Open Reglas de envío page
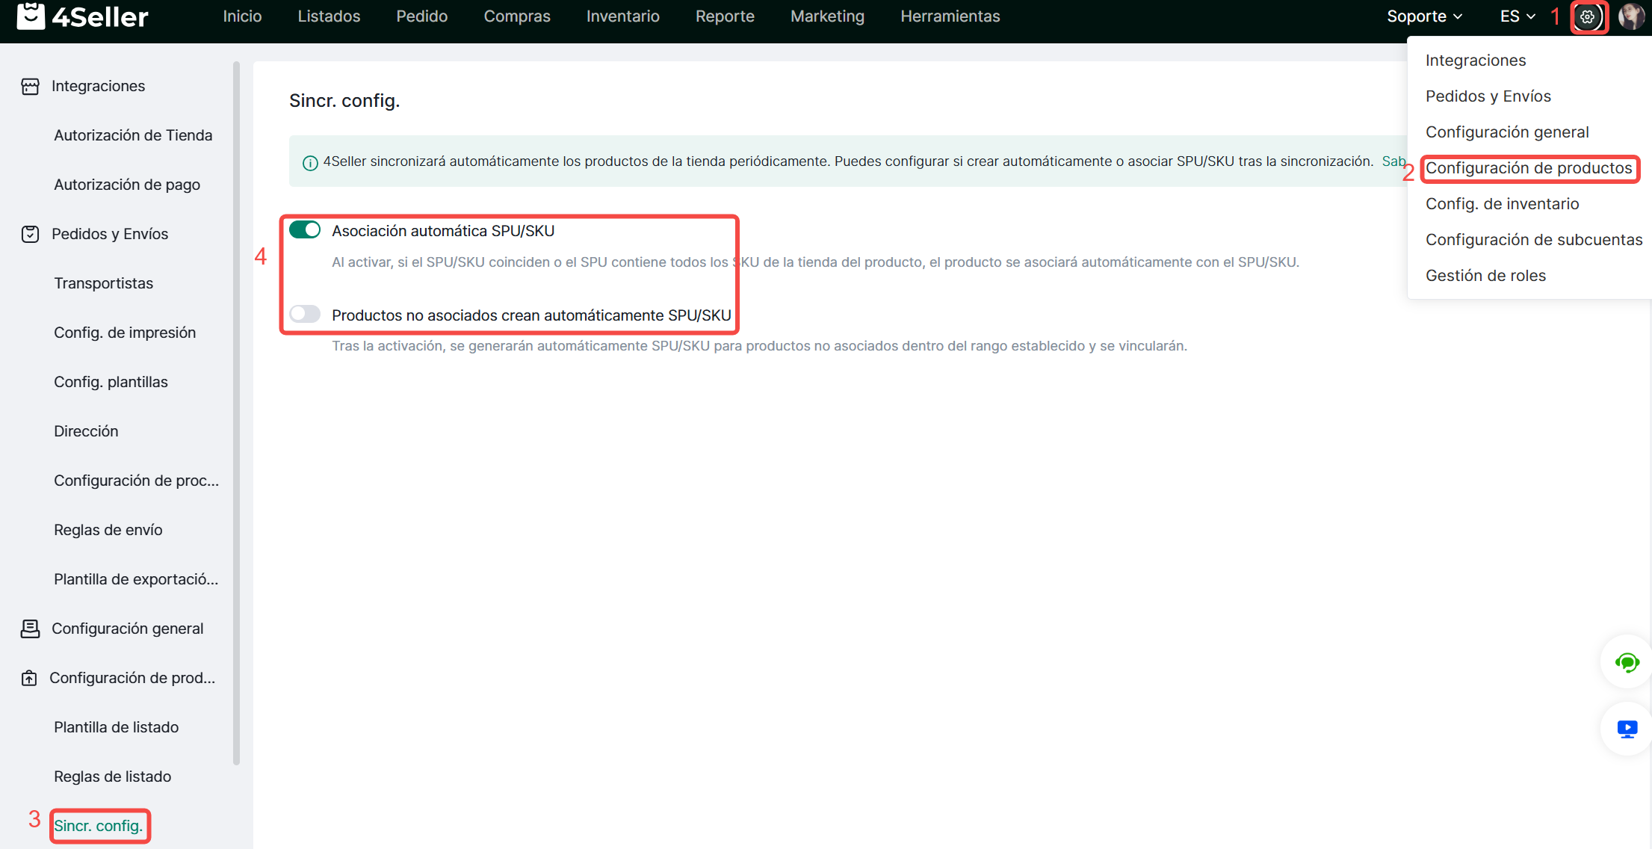Image resolution: width=1652 pixels, height=849 pixels. coord(108,530)
